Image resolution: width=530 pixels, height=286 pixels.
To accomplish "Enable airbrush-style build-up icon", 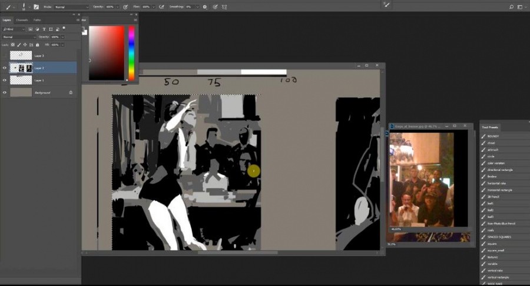I will [x=161, y=6].
